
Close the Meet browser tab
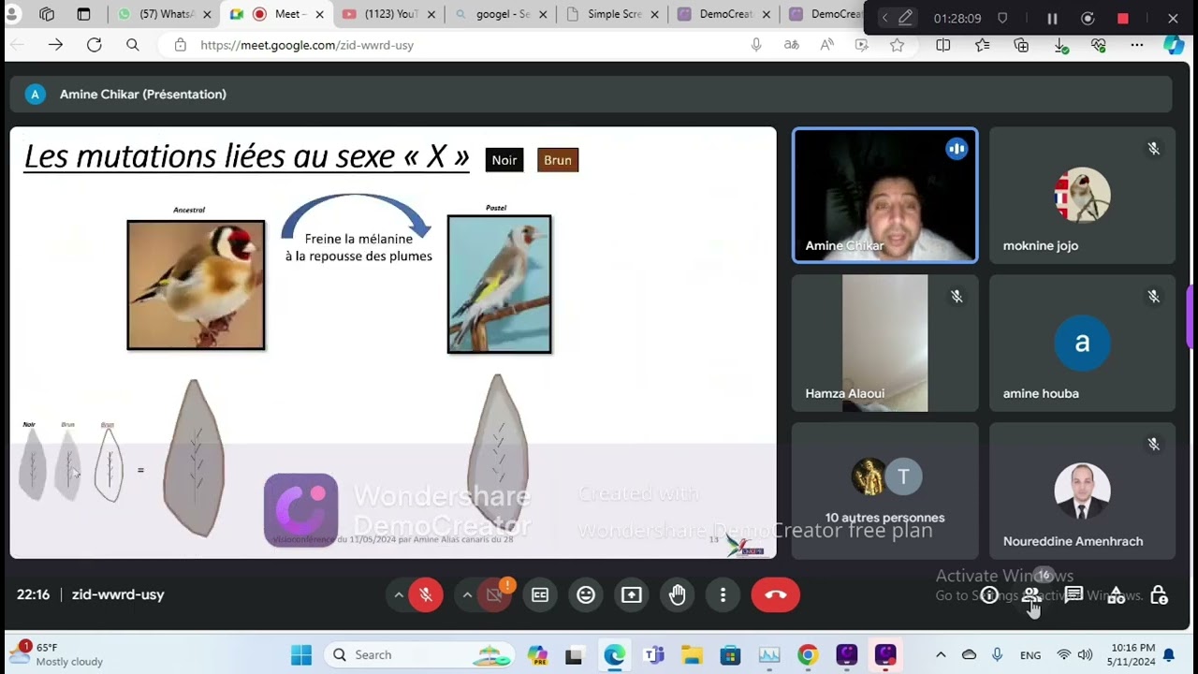coord(320,15)
